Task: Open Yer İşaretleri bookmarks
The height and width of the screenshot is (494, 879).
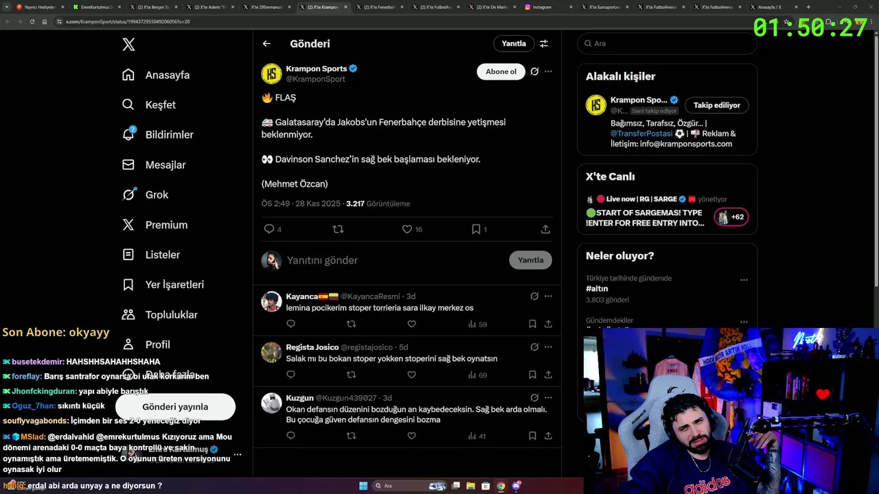Action: pyautogui.click(x=163, y=285)
